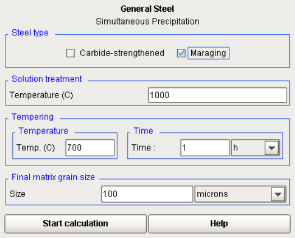Click the General Steel title
The width and height of the screenshot is (295, 238).
147,9
